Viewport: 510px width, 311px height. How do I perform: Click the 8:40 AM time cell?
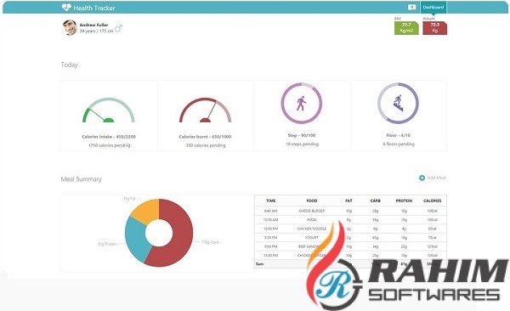pos(270,211)
